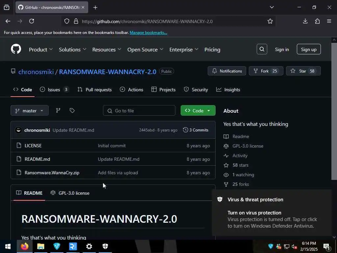Click the page vertical scrollbar
337x253 pixels.
point(334,111)
